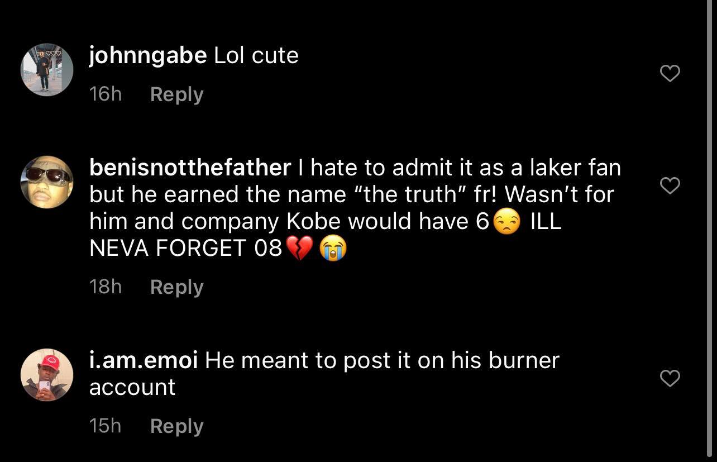Image resolution: width=717 pixels, height=462 pixels.
Task: Click the 16h timestamp
Action: coord(105,94)
